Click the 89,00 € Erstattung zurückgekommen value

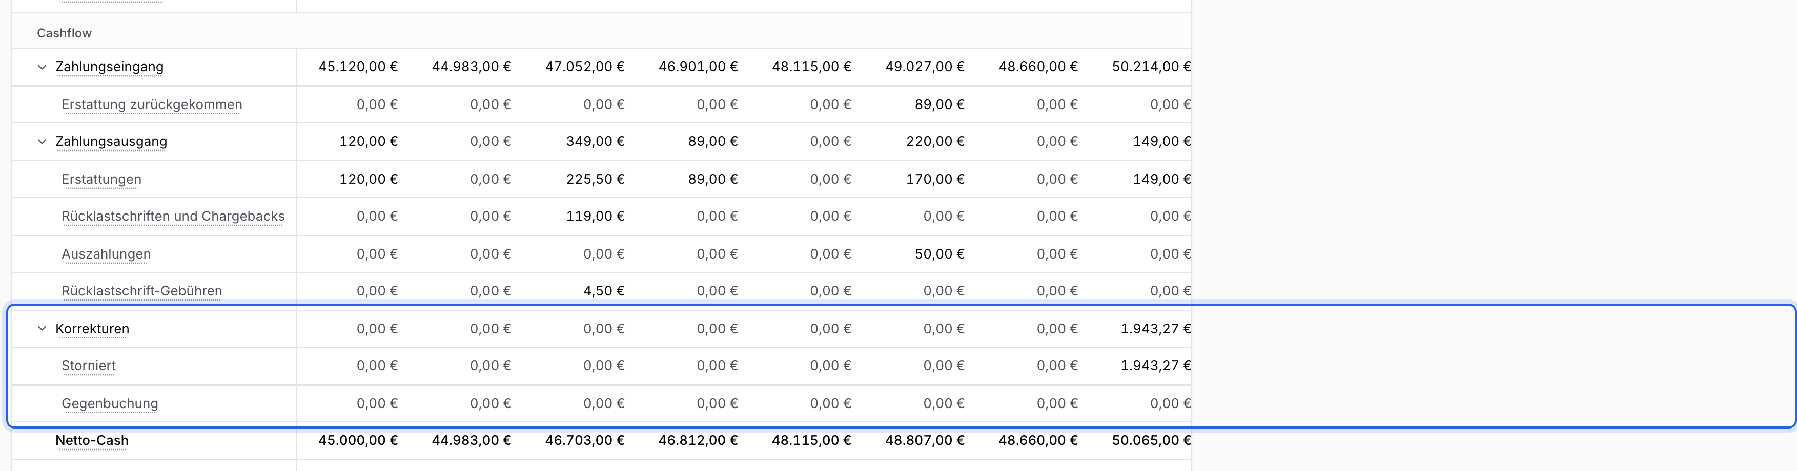[940, 104]
